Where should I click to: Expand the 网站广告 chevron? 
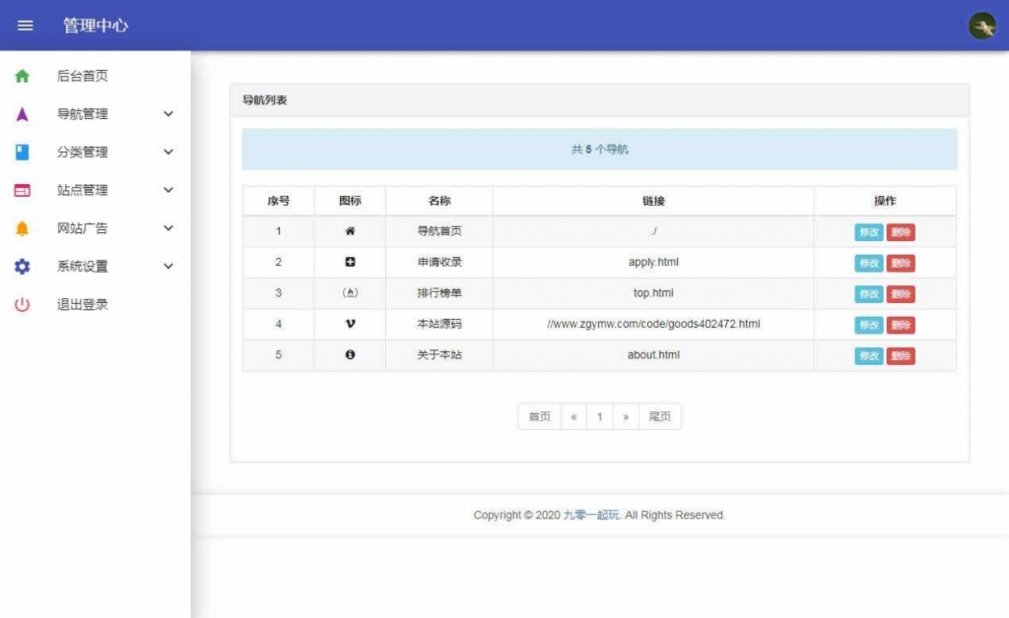168,228
